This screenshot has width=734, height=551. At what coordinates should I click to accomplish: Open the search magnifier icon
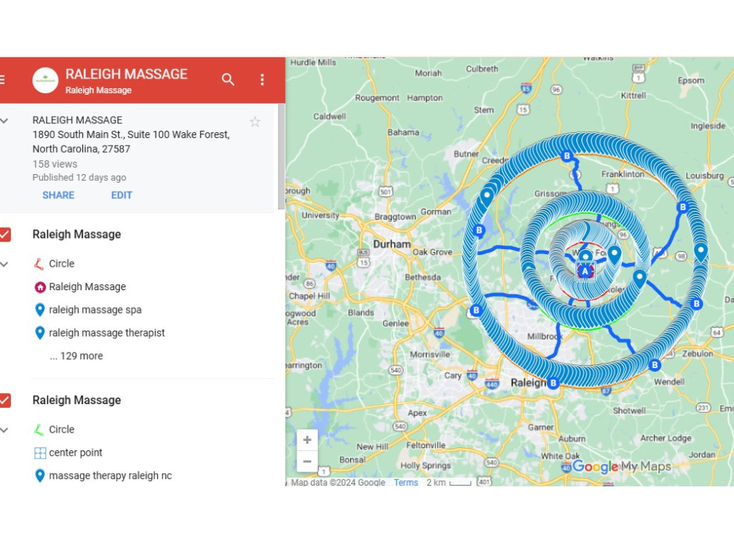tap(228, 79)
